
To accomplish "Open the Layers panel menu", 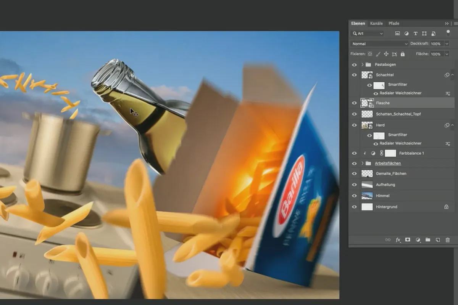I will click(x=455, y=24).
